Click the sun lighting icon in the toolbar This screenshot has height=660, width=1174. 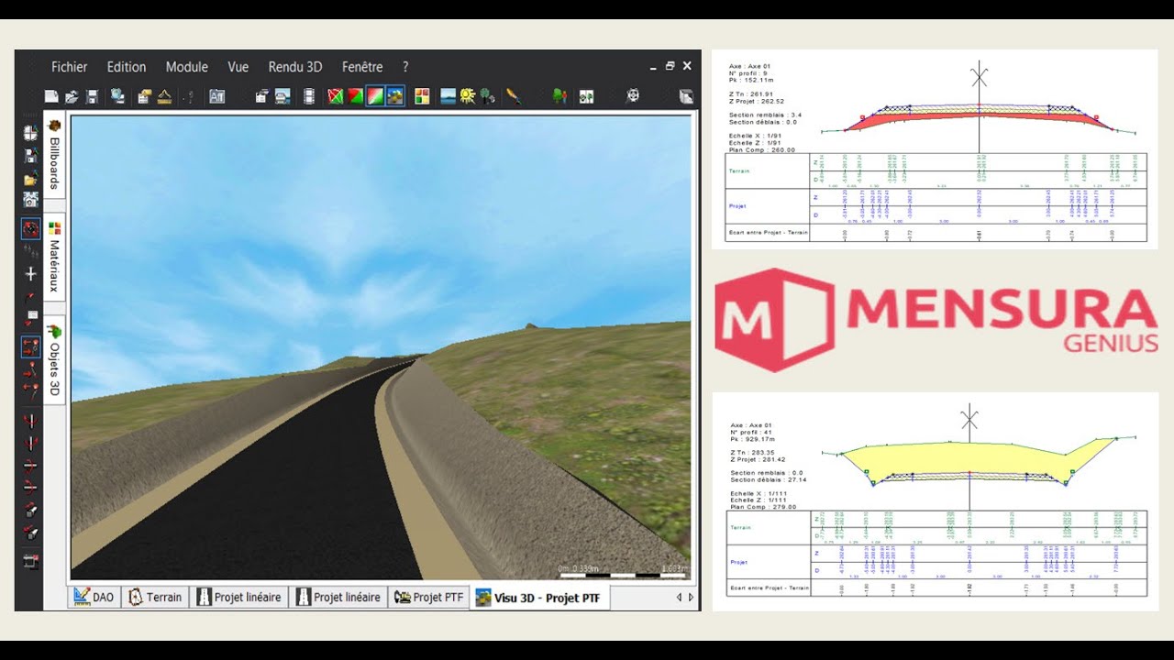pos(468,96)
